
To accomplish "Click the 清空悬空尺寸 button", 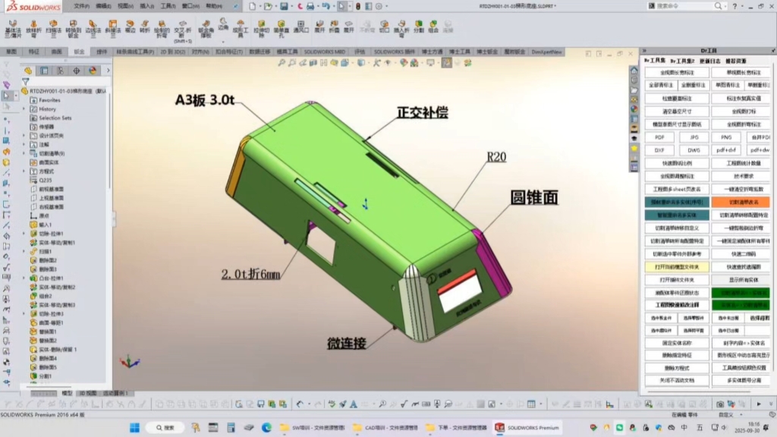I will [x=677, y=112].
